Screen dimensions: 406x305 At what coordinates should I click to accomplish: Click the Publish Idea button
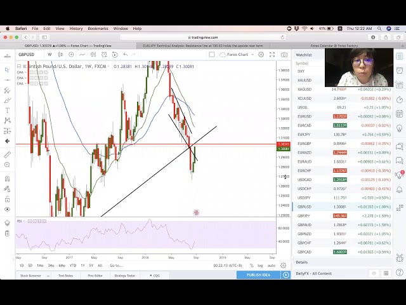coord(258,275)
